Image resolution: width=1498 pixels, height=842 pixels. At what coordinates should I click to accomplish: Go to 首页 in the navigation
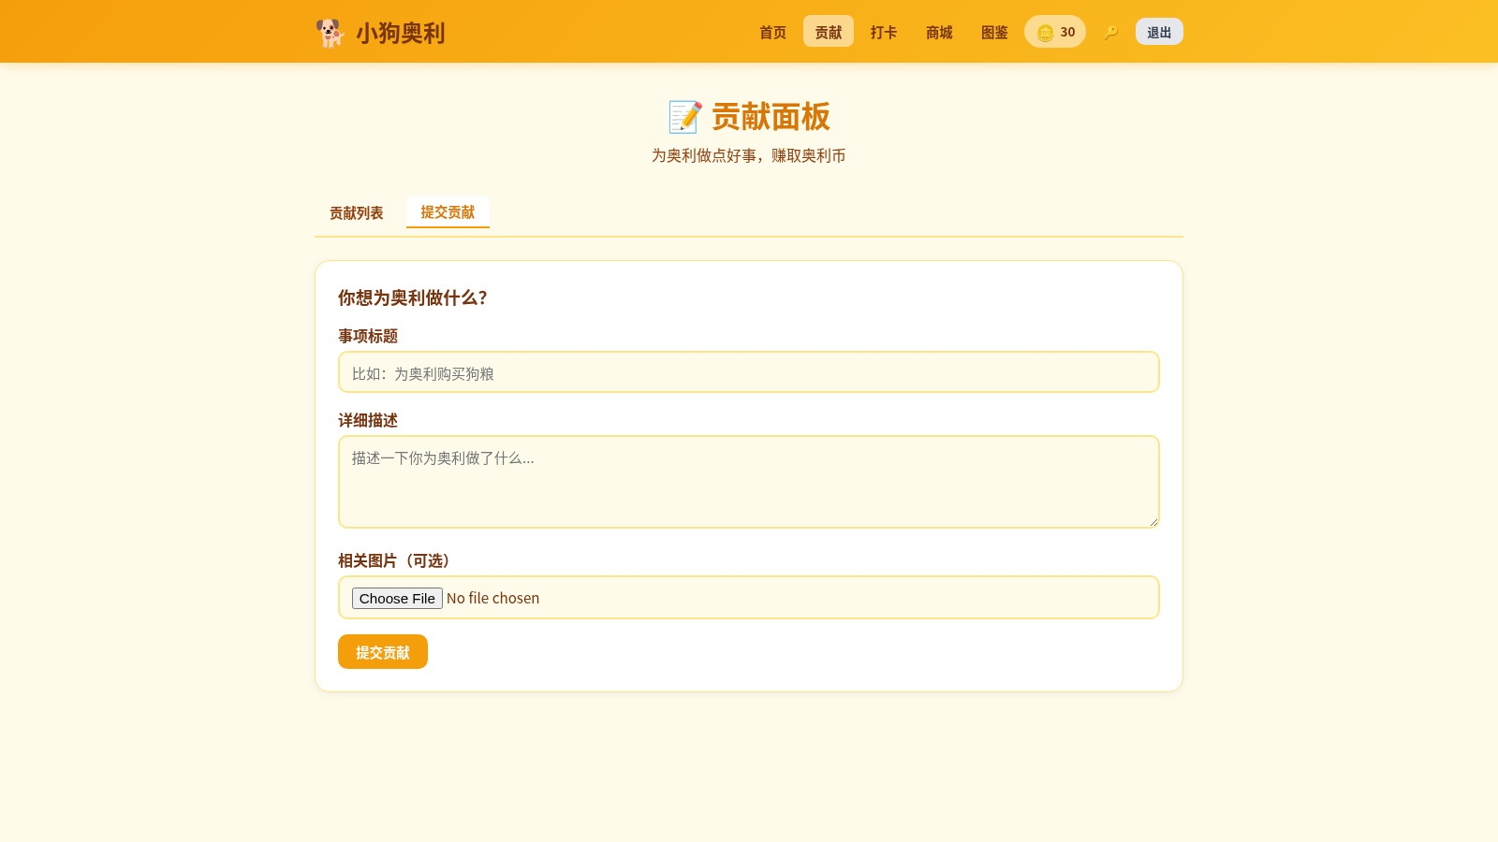click(x=773, y=32)
